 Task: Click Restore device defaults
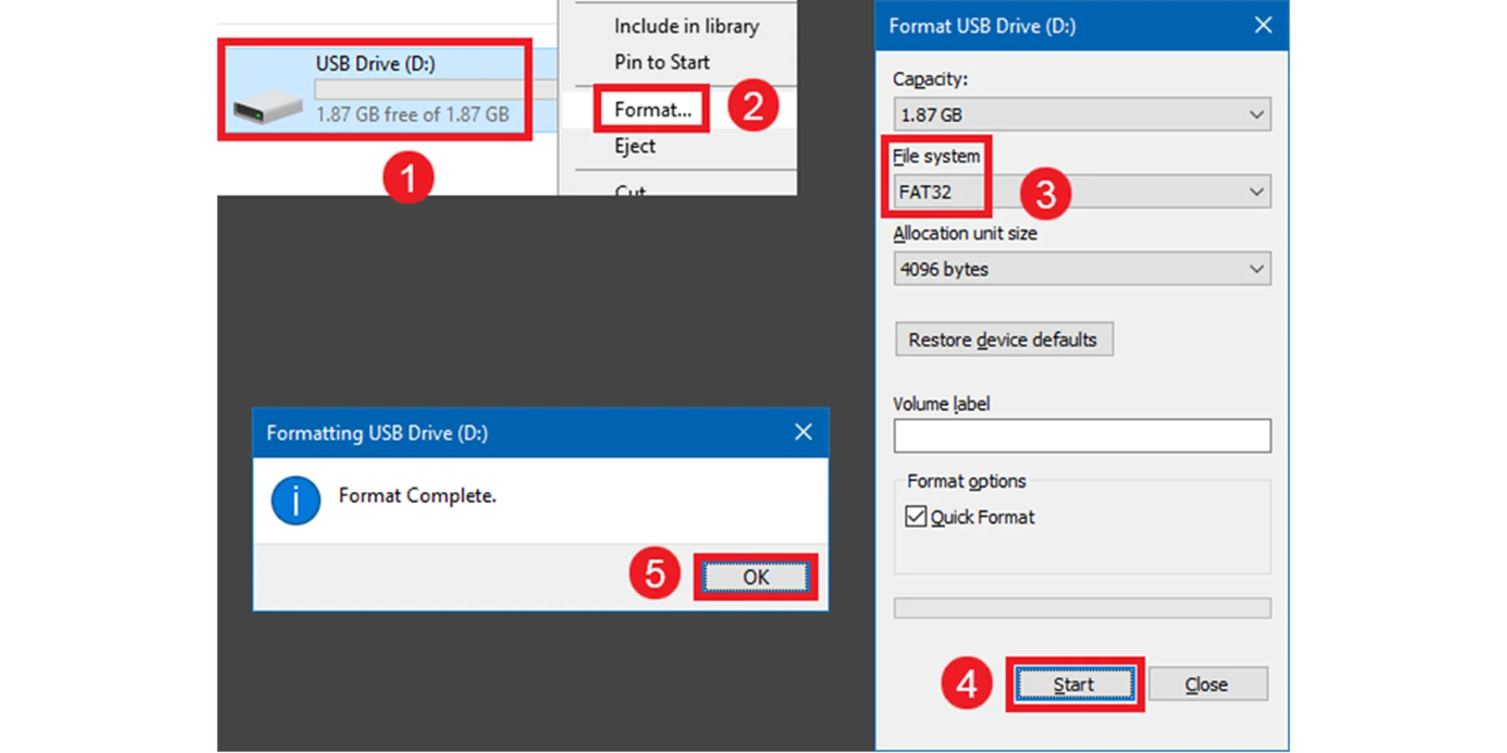1003,340
